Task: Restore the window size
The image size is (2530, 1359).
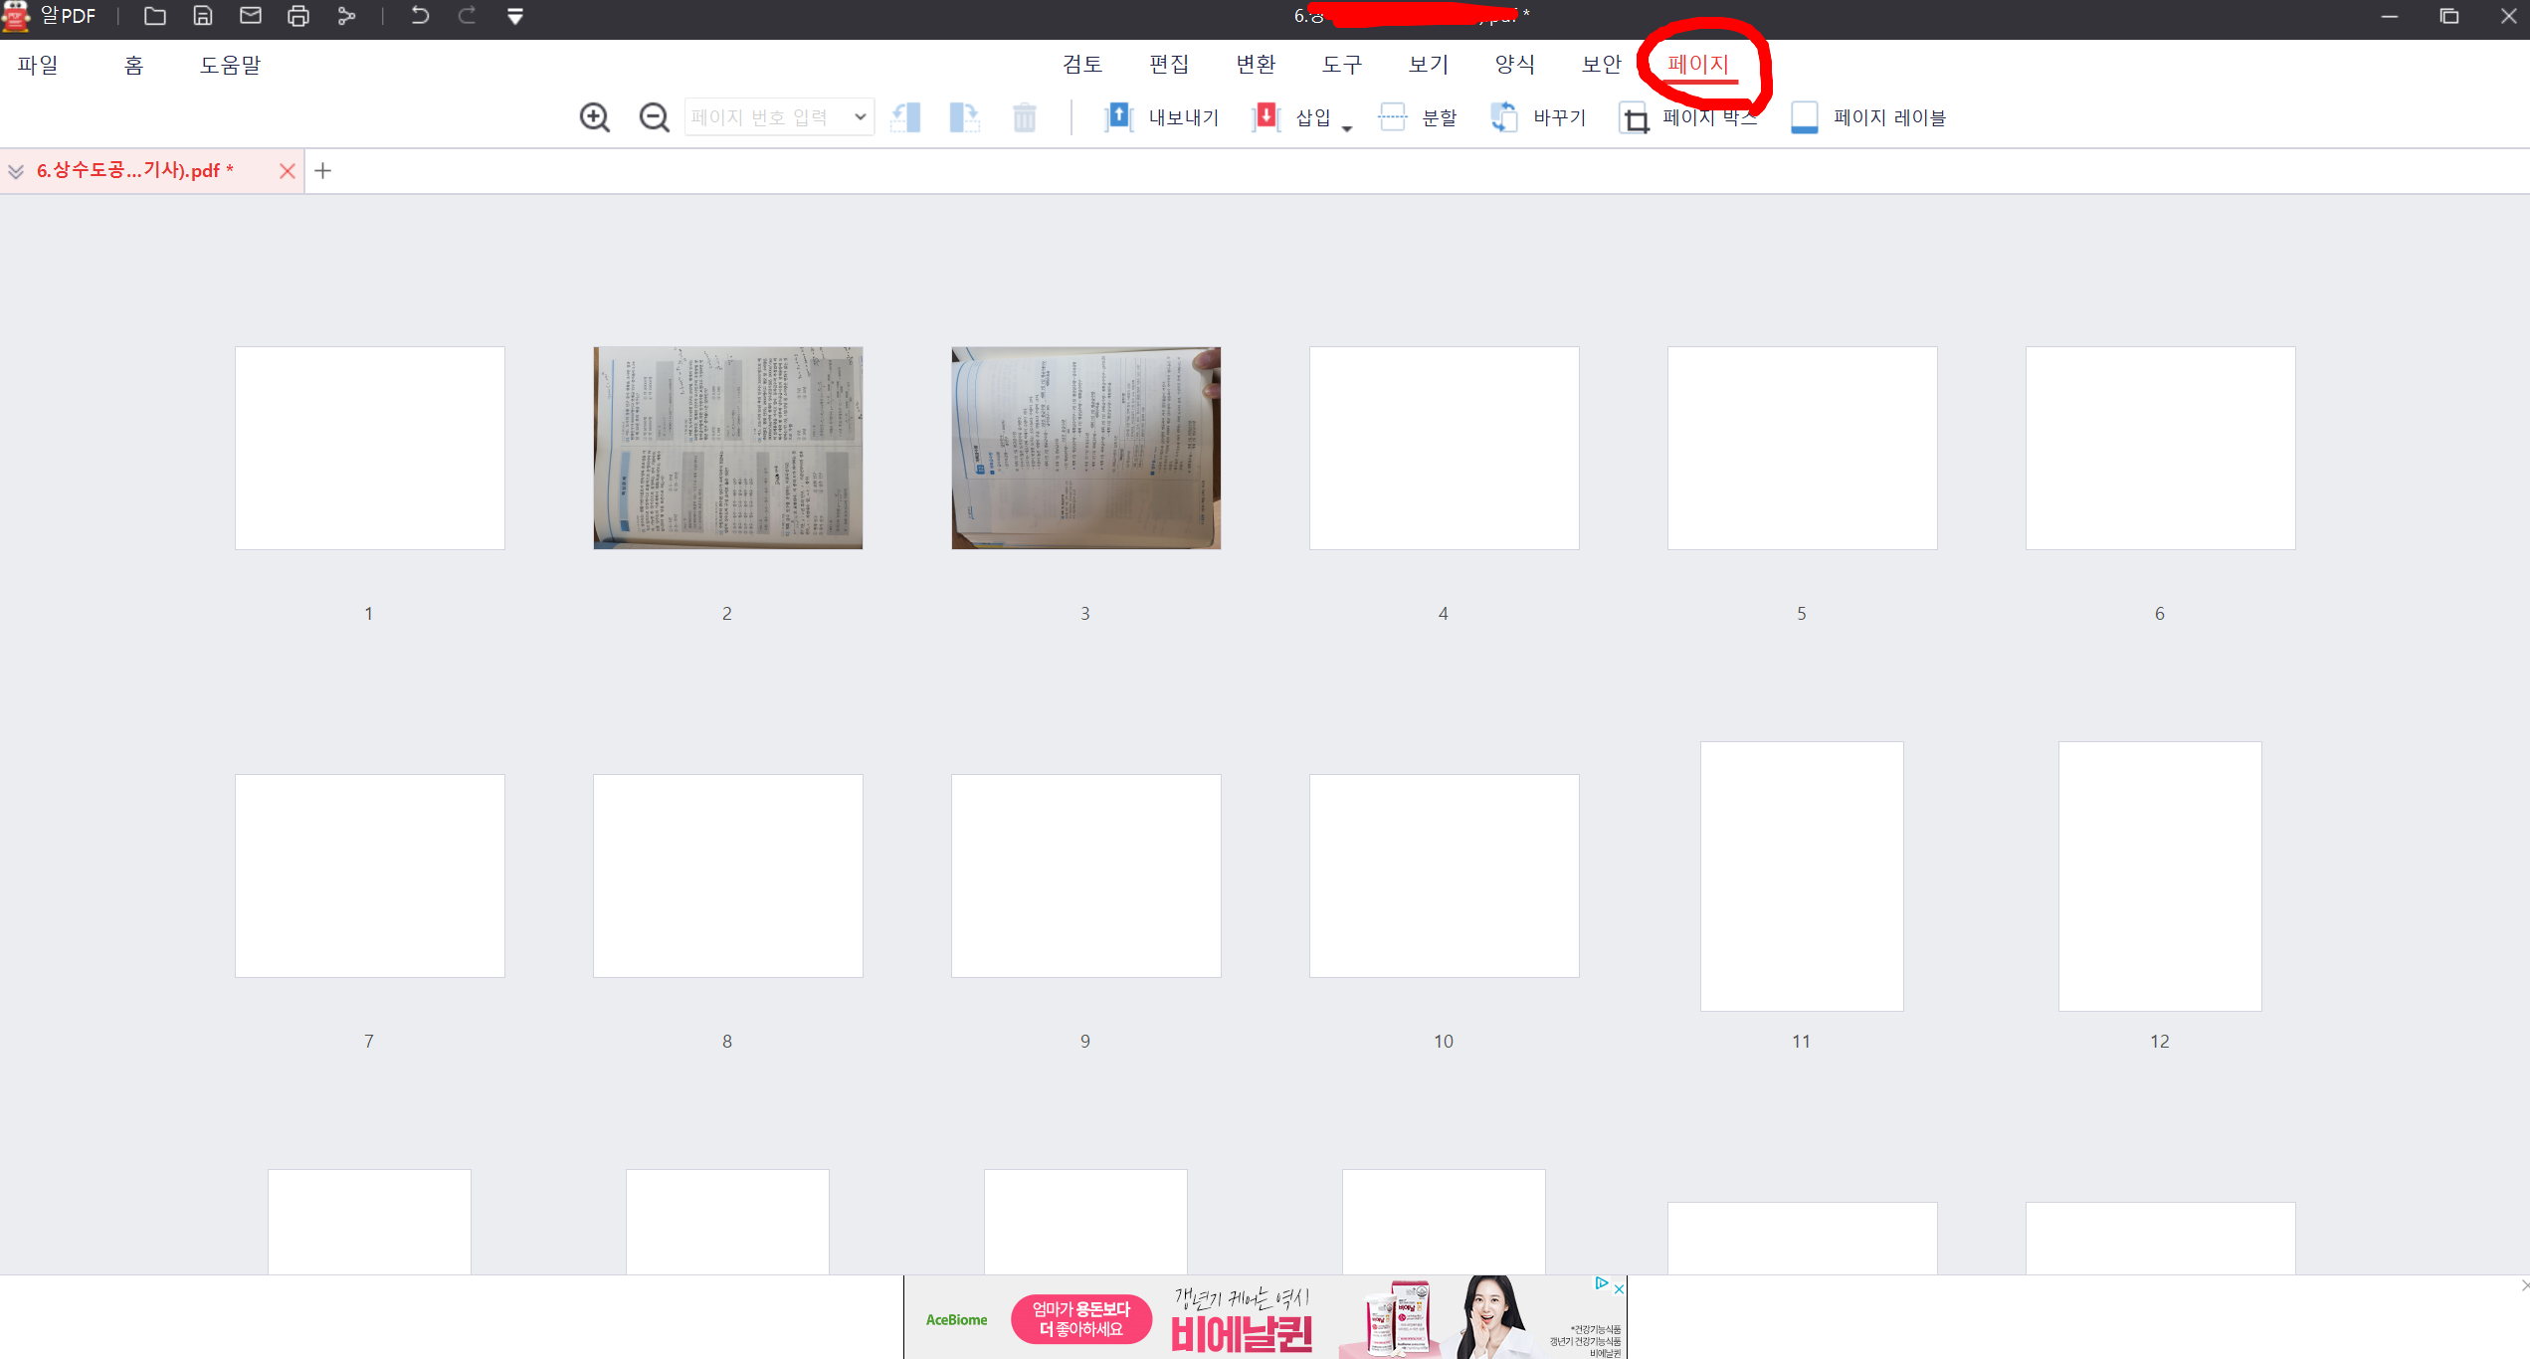Action: tap(2449, 16)
